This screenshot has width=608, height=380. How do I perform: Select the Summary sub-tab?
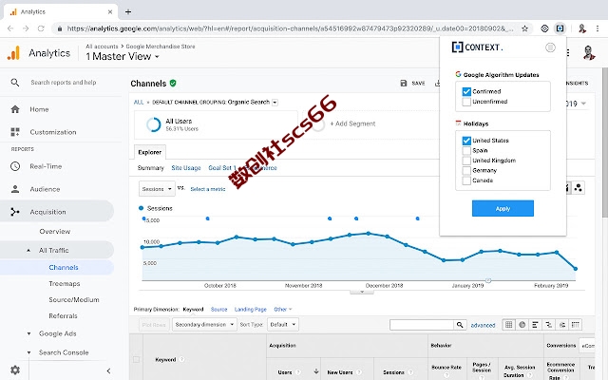click(150, 168)
